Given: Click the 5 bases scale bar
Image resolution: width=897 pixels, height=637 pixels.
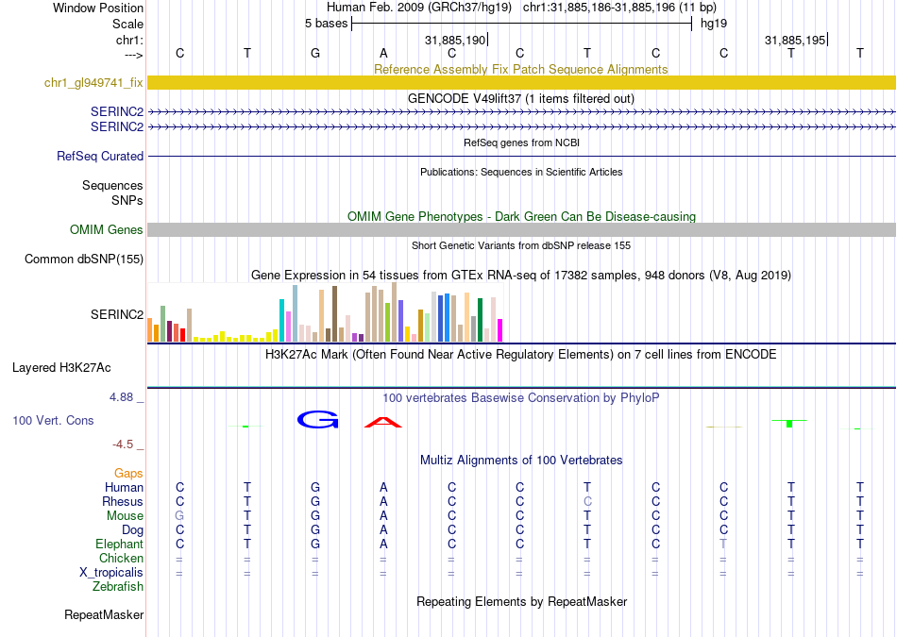Looking at the screenshot, I should [x=521, y=24].
